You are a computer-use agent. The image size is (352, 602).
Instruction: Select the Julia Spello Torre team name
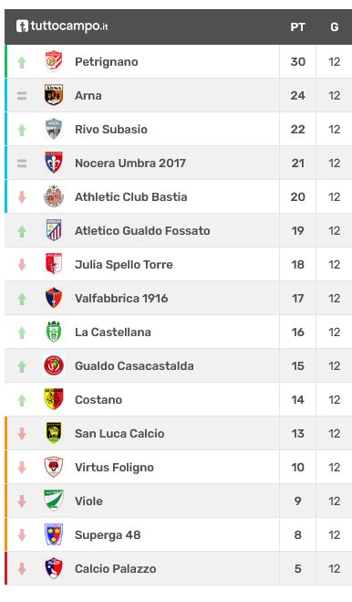[x=124, y=265]
